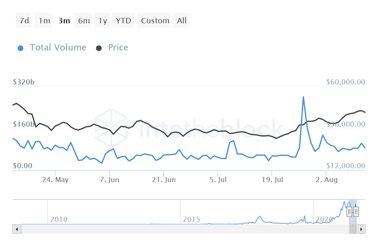
Task: Click the 2010 area in navigator timeline
Action: point(59,219)
